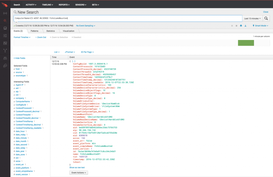
Task: Collapse the event JSON with [-] toggle
Action: [x=74, y=61]
